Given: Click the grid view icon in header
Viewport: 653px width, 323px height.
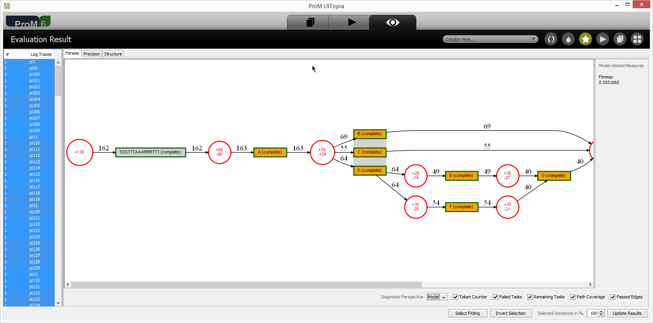Looking at the screenshot, I should [637, 39].
